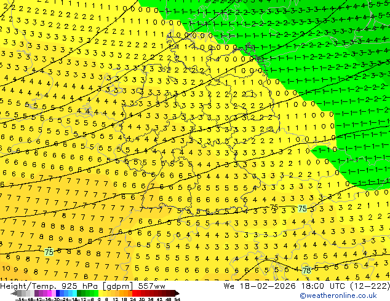Select the 'Height/Temp. 925 hPa [gdpm] 557ww' title
Viewport: 390px width, 301px height.
(82, 286)
